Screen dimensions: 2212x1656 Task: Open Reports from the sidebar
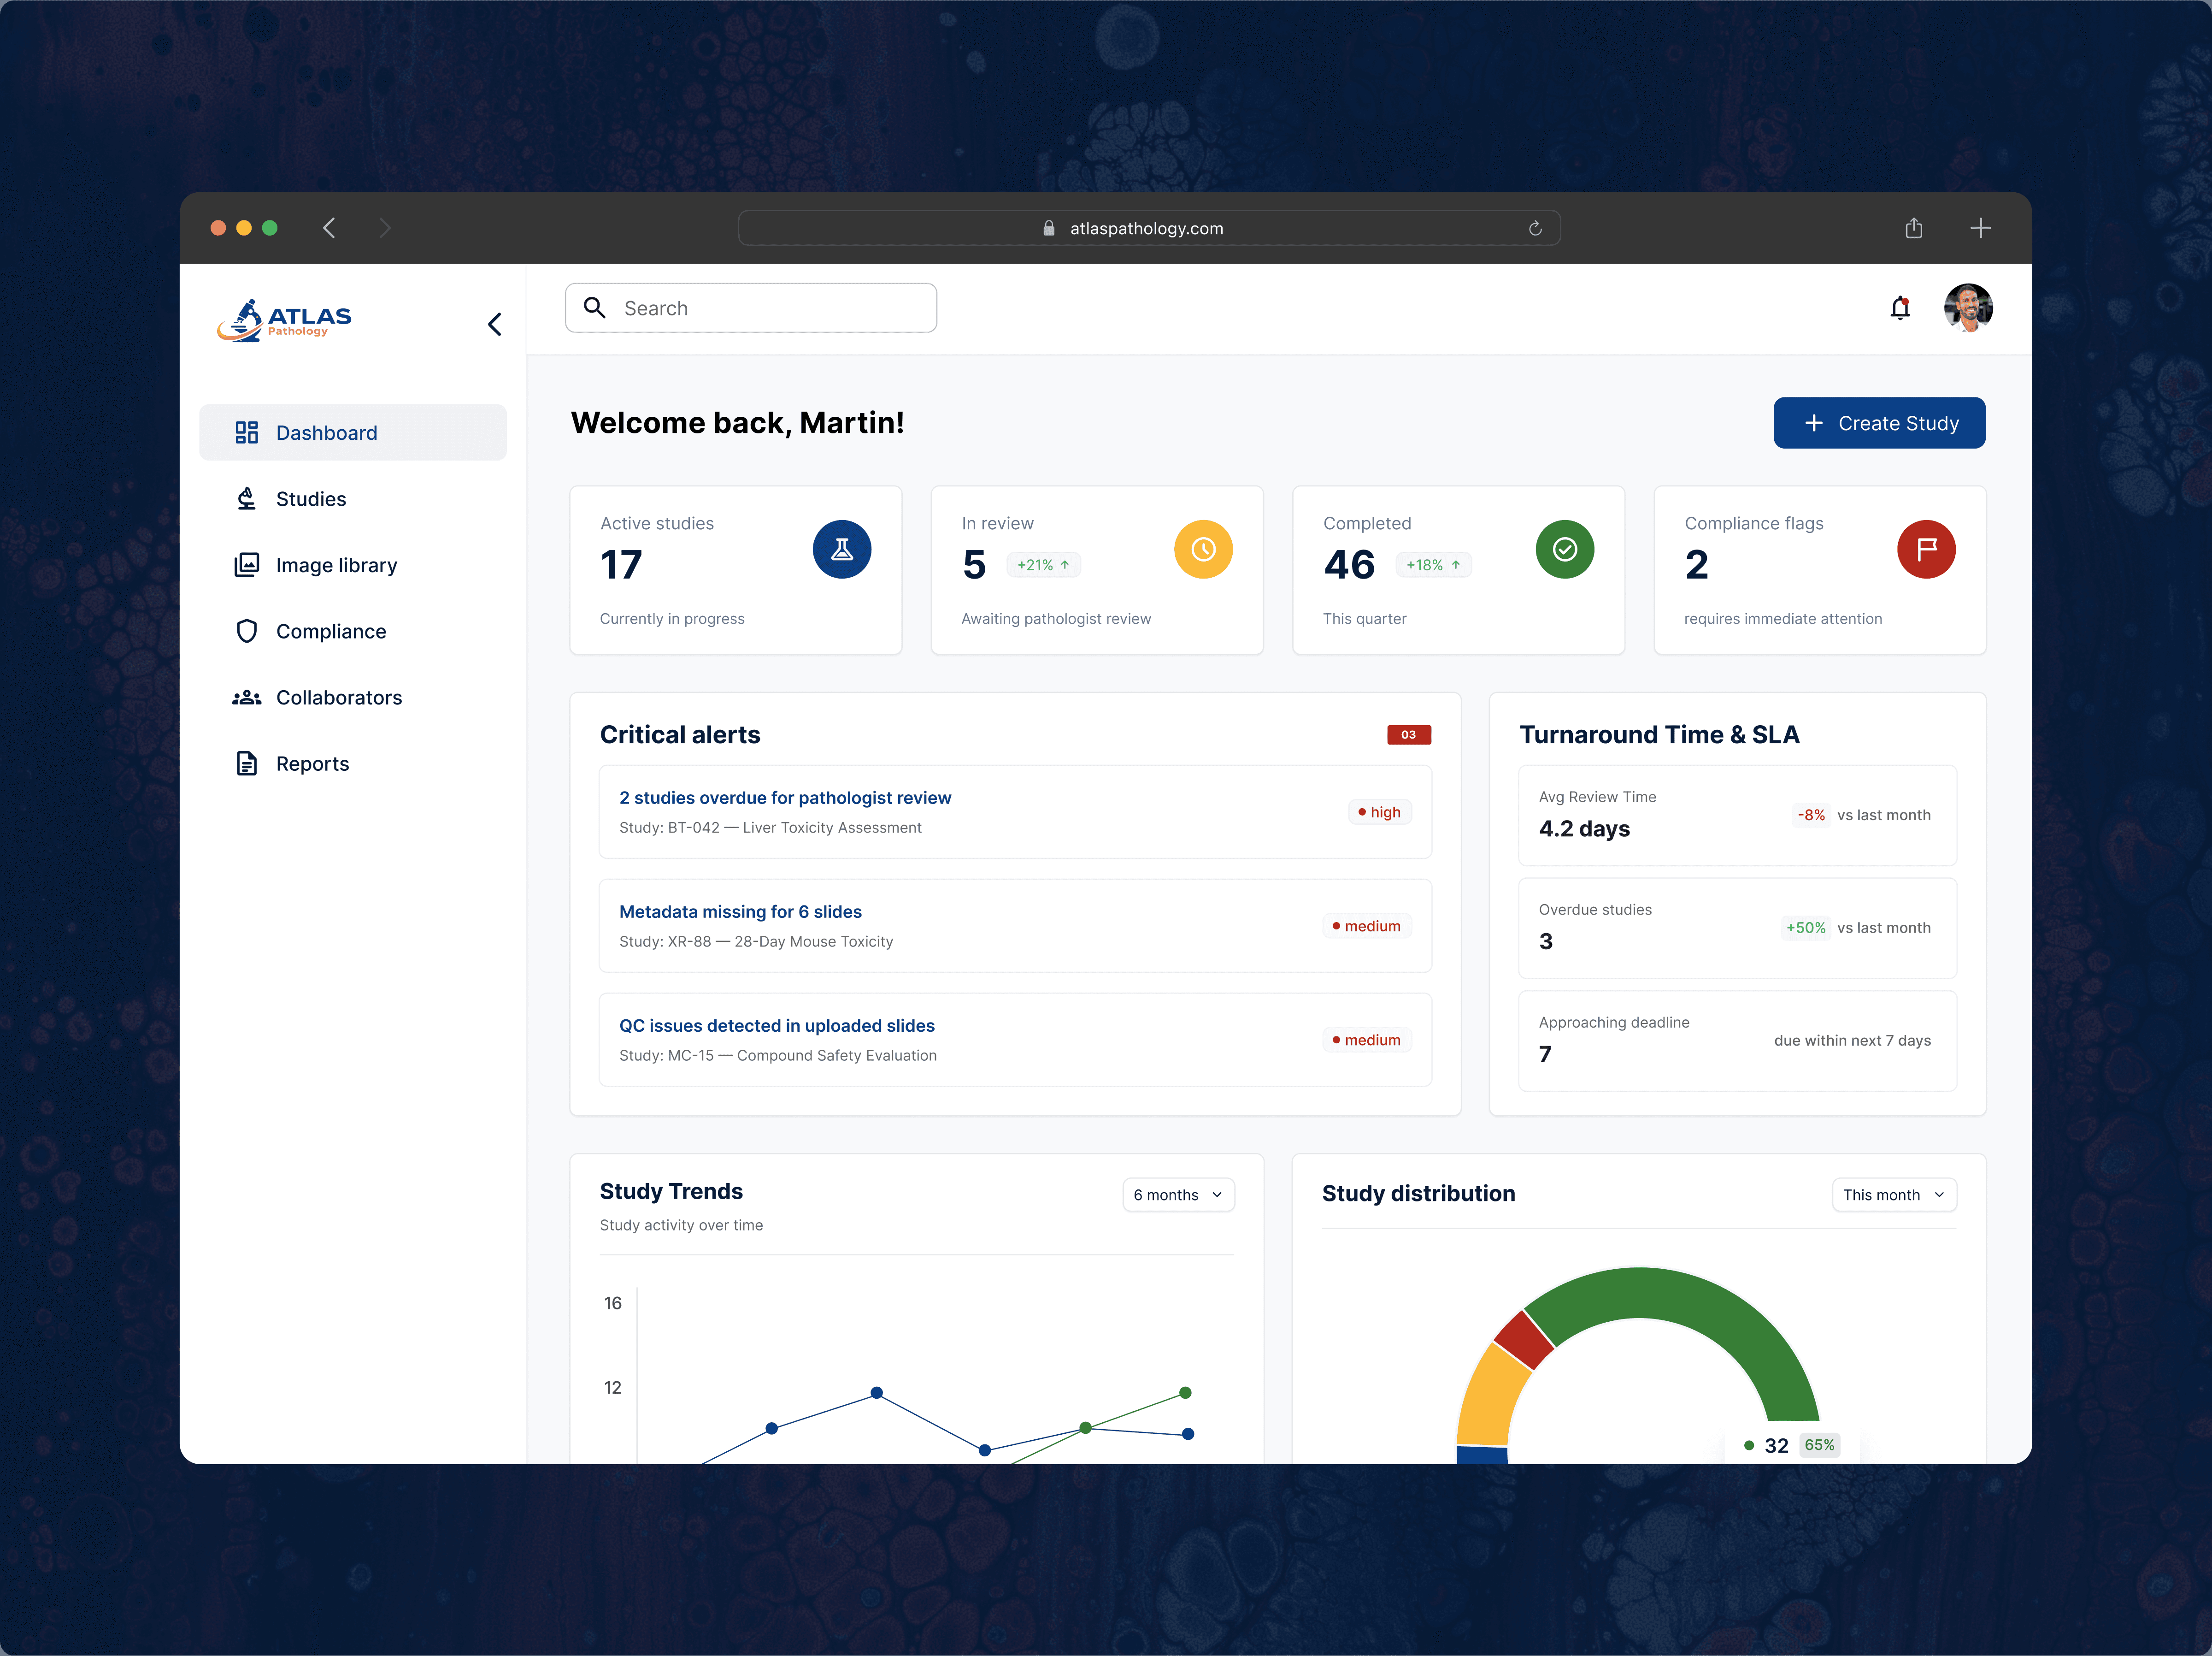tap(312, 763)
